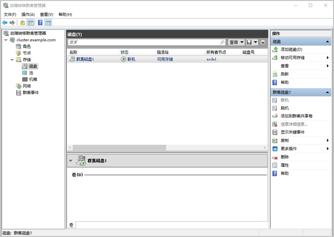This screenshot has height=237, width=334.
Task: Select 节点 in the tree
Action: tap(27, 53)
